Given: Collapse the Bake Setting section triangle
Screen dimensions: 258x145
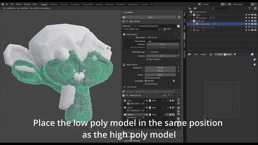Looking at the screenshot, I should (127, 21).
